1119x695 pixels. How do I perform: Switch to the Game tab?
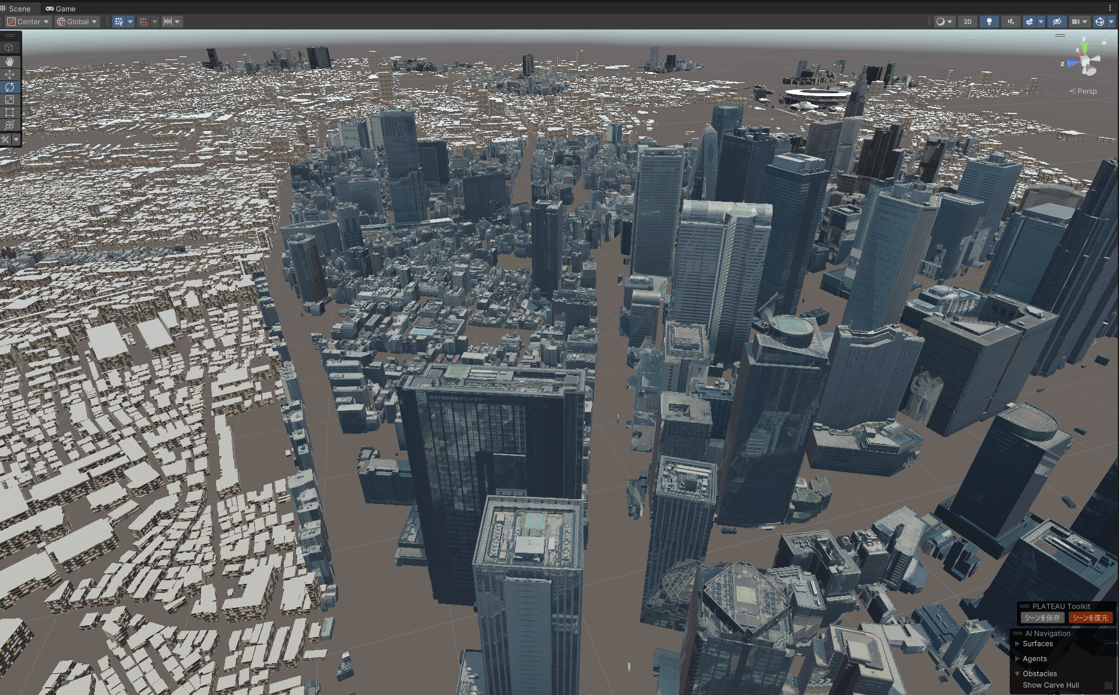(61, 8)
